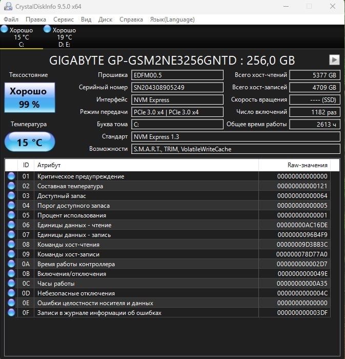Viewport: 345px width, 359px height.
Task: Select the Составная температура attribute text
Action: point(70,186)
